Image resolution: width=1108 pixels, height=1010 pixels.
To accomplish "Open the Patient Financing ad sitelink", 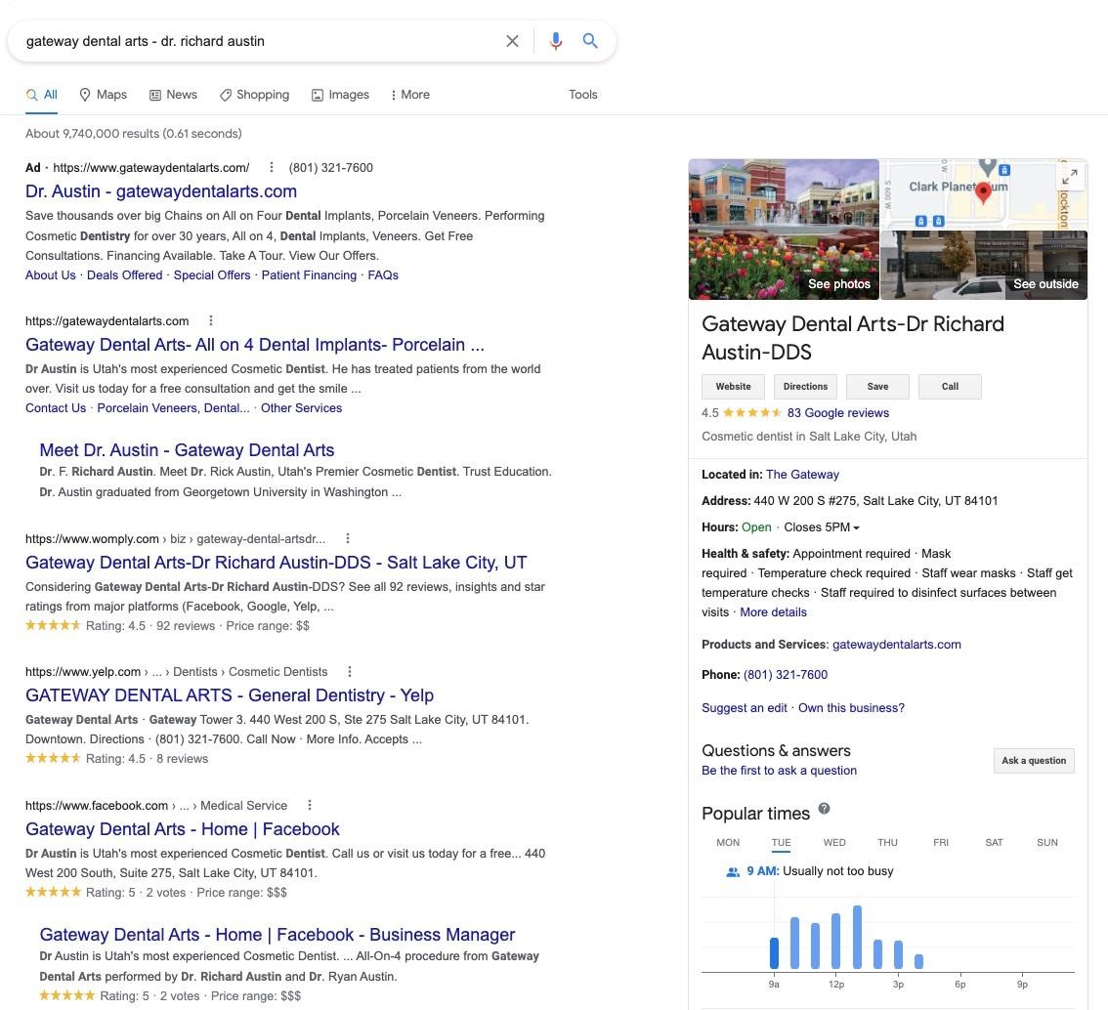I will tap(309, 275).
